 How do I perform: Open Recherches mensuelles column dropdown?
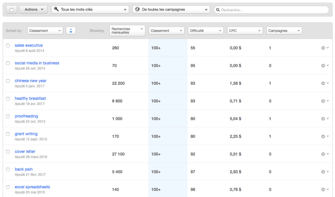pos(127,30)
